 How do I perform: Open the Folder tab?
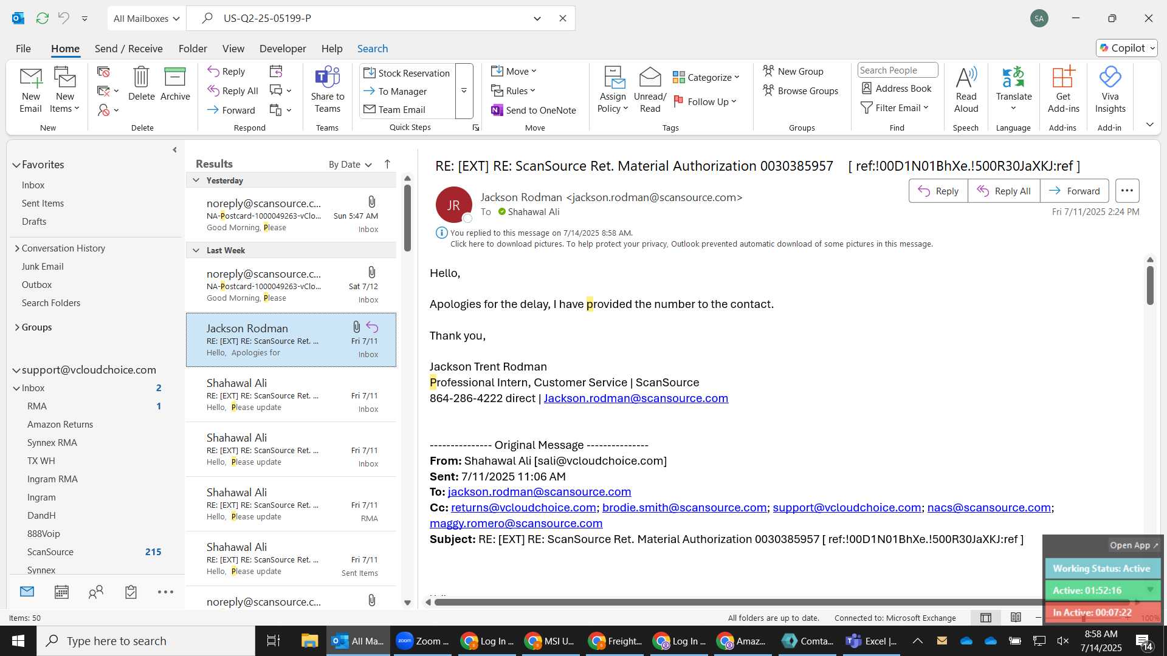[193, 49]
